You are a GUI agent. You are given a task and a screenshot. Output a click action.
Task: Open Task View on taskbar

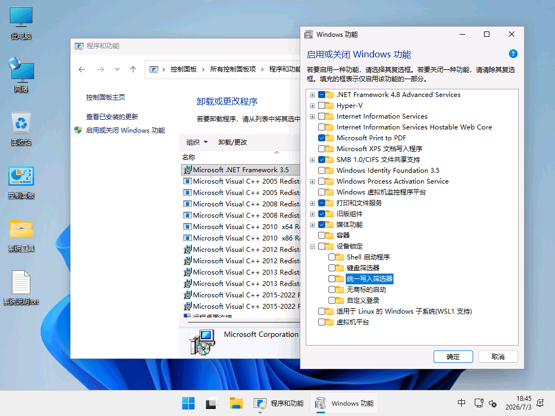point(212,403)
